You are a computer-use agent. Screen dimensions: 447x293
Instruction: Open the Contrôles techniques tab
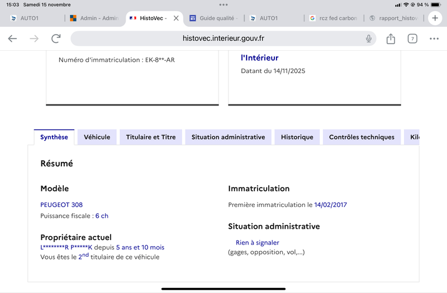(362, 137)
